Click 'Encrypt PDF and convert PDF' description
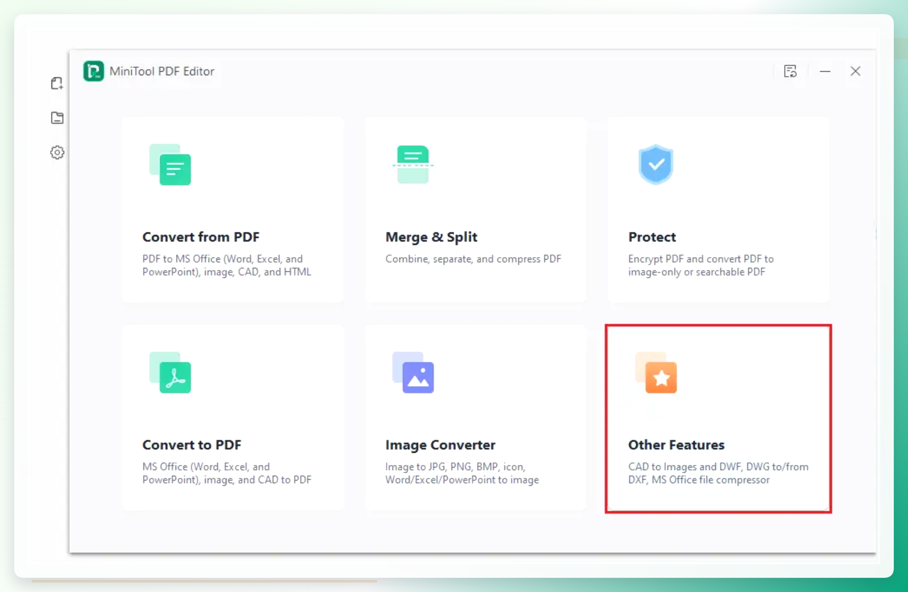This screenshot has width=908, height=592. pyautogui.click(x=701, y=265)
